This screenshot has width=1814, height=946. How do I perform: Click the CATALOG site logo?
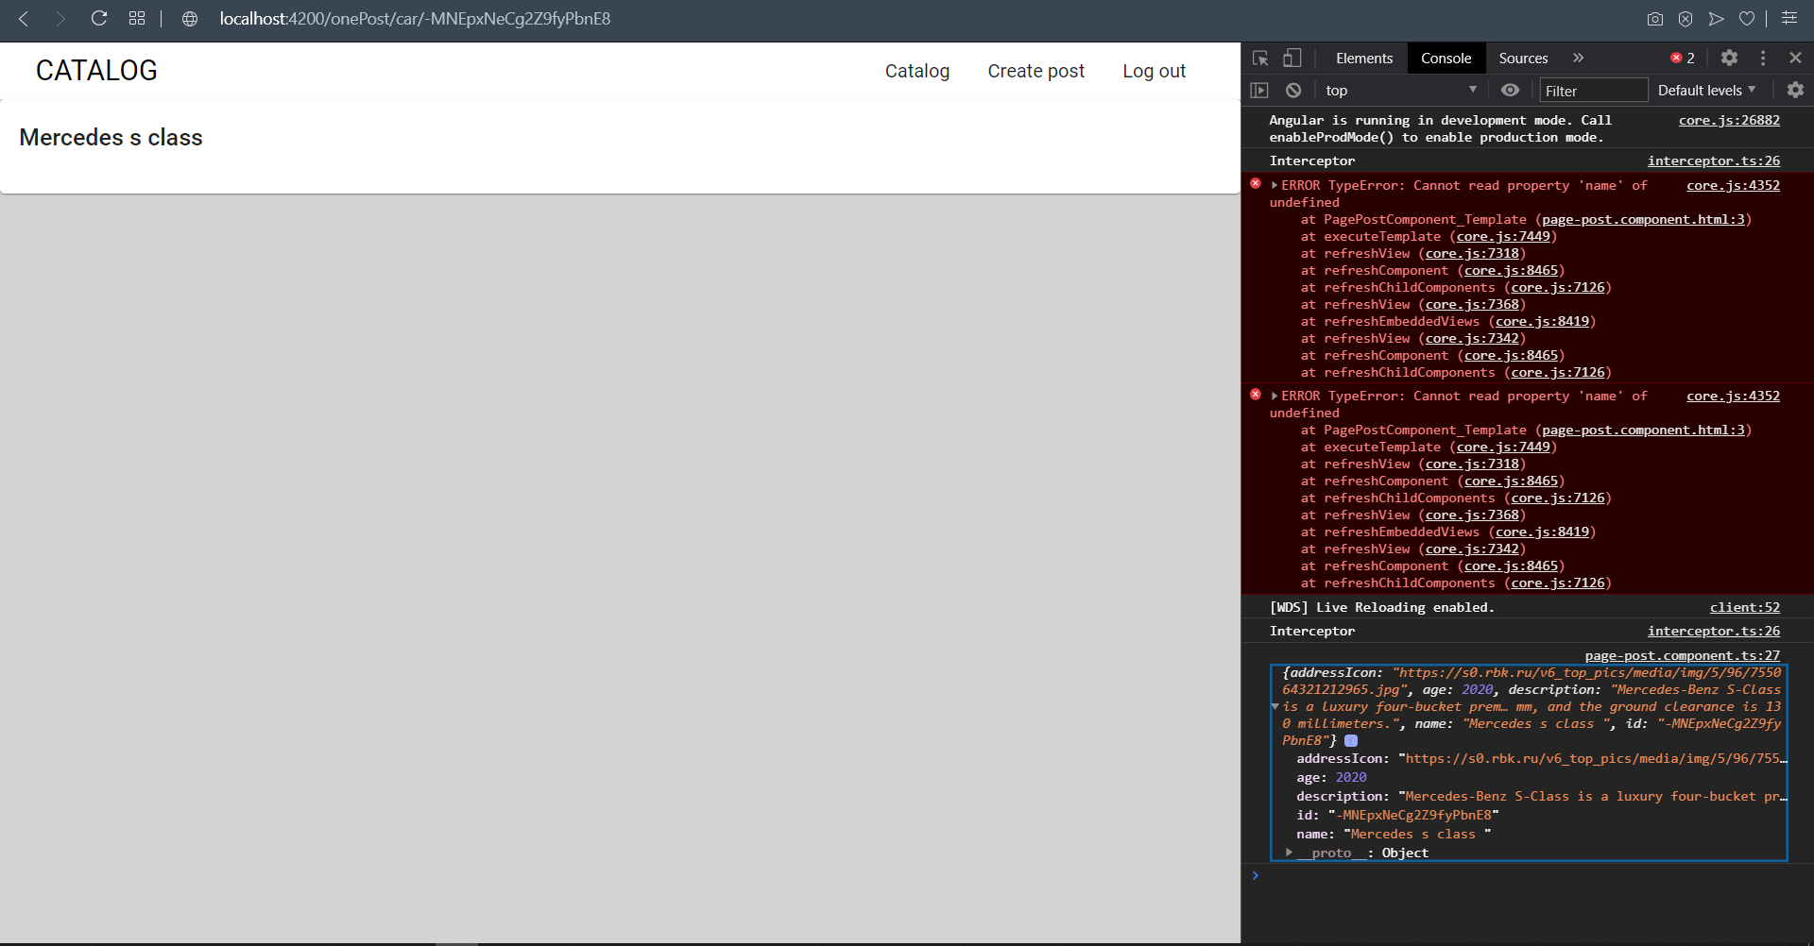click(x=96, y=71)
